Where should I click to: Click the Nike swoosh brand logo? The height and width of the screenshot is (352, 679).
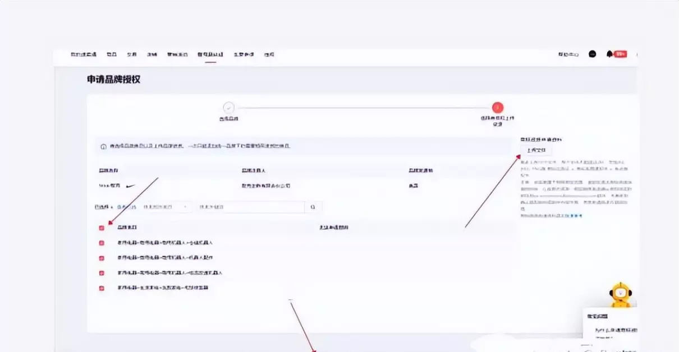pos(130,186)
